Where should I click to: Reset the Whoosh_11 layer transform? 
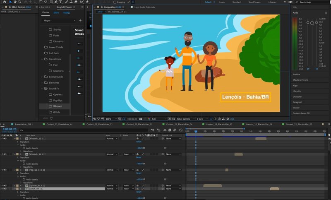[139, 157]
